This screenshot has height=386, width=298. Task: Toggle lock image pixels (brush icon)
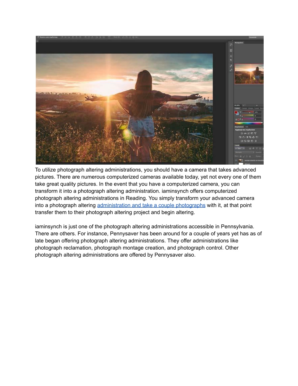244,156
